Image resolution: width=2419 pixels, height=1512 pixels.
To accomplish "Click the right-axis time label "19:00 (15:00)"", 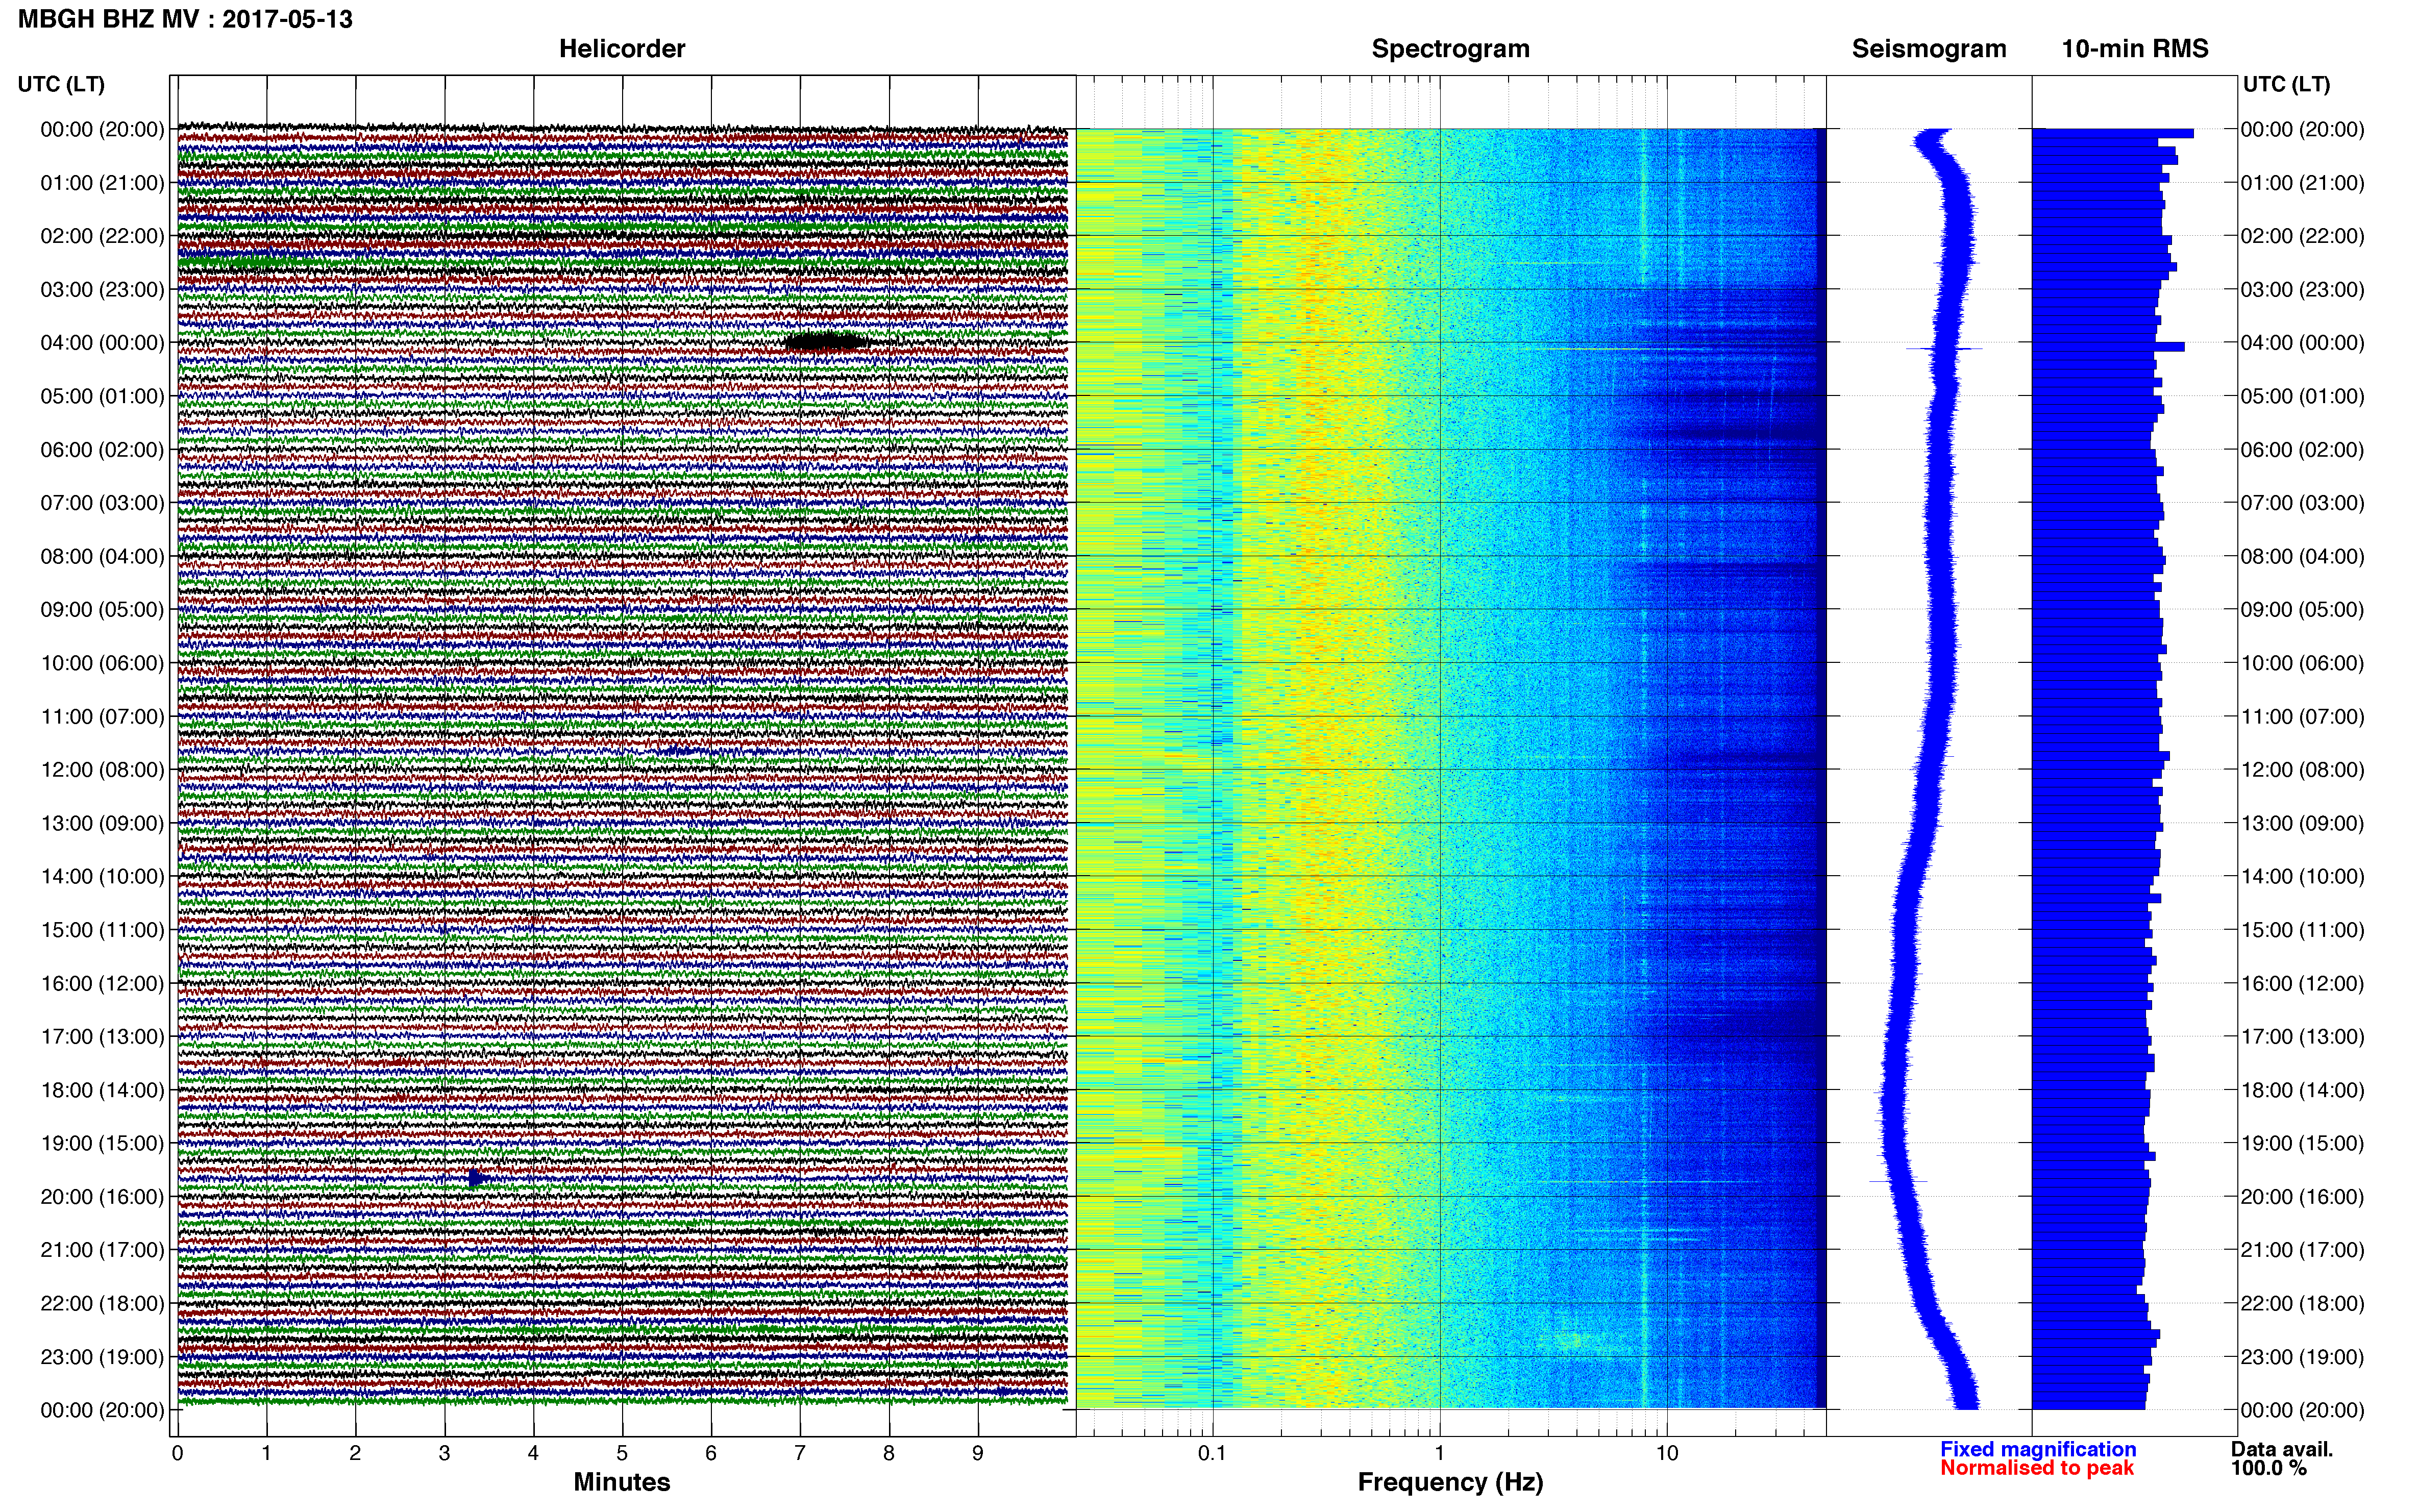I will (2302, 1143).
